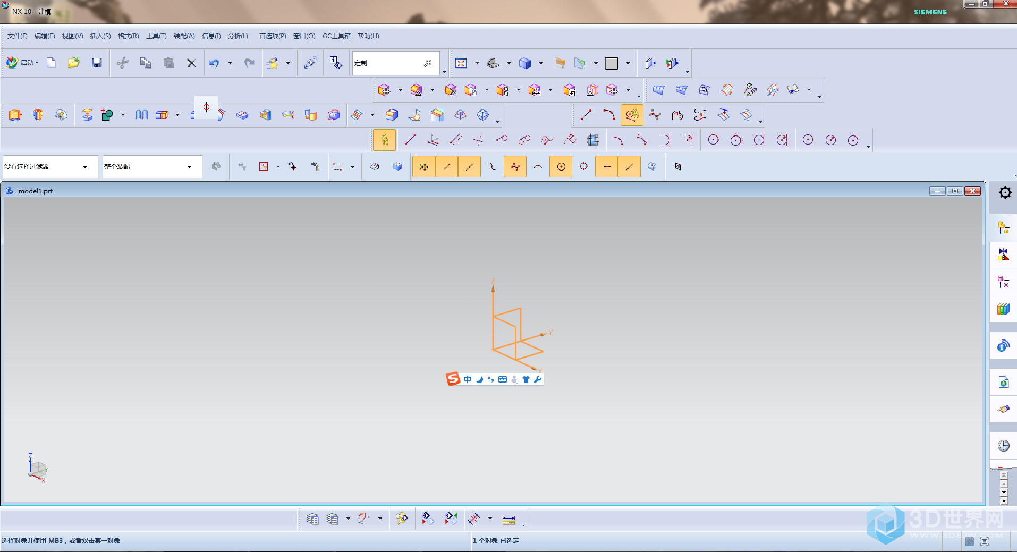This screenshot has height=552, width=1017.
Task: Toggle Associative chain in Lines toolbar
Action: [x=384, y=140]
